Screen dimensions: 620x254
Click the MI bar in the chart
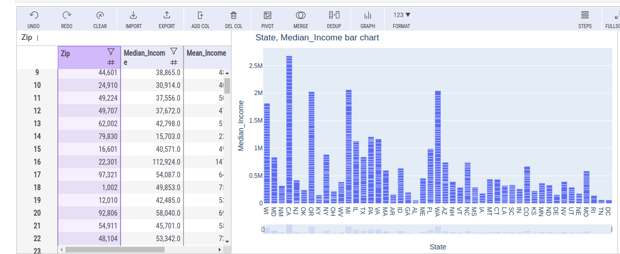point(349,146)
